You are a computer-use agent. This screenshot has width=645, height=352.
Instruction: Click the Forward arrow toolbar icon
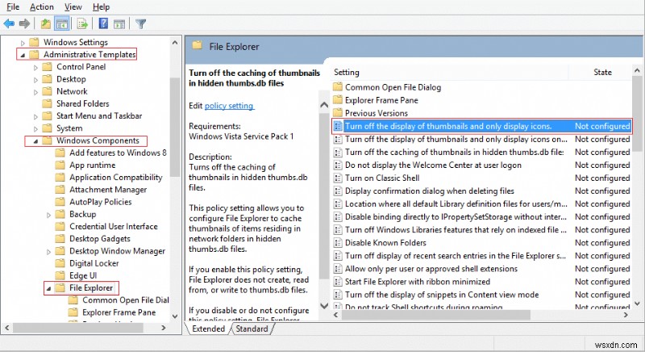pos(25,24)
